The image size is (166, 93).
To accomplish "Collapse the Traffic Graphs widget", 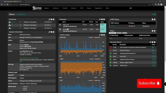I will pos(102,35).
